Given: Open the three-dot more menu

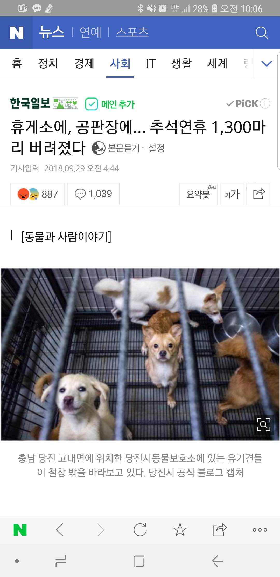Looking at the screenshot, I should tap(260, 530).
